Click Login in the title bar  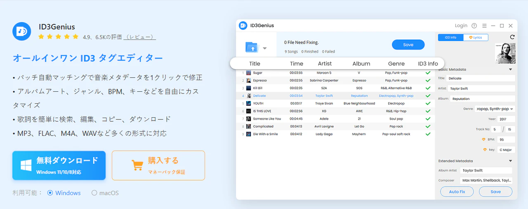[x=461, y=26]
